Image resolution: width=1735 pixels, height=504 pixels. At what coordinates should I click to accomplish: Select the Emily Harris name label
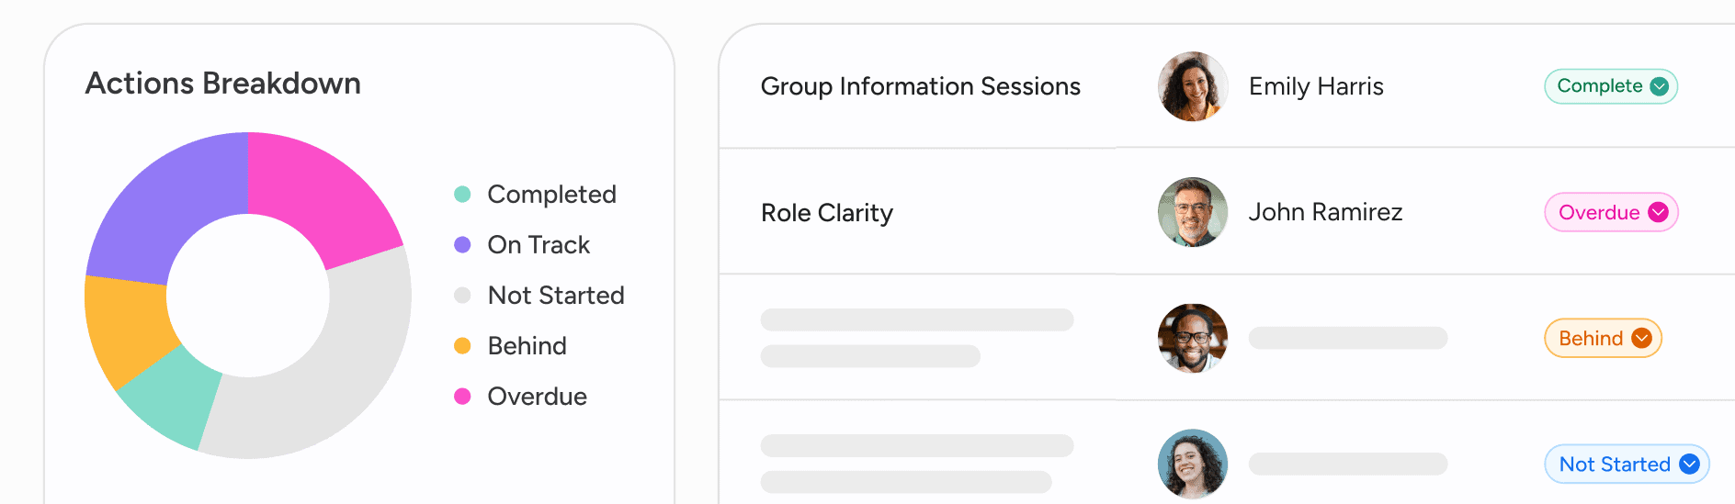tap(1316, 86)
